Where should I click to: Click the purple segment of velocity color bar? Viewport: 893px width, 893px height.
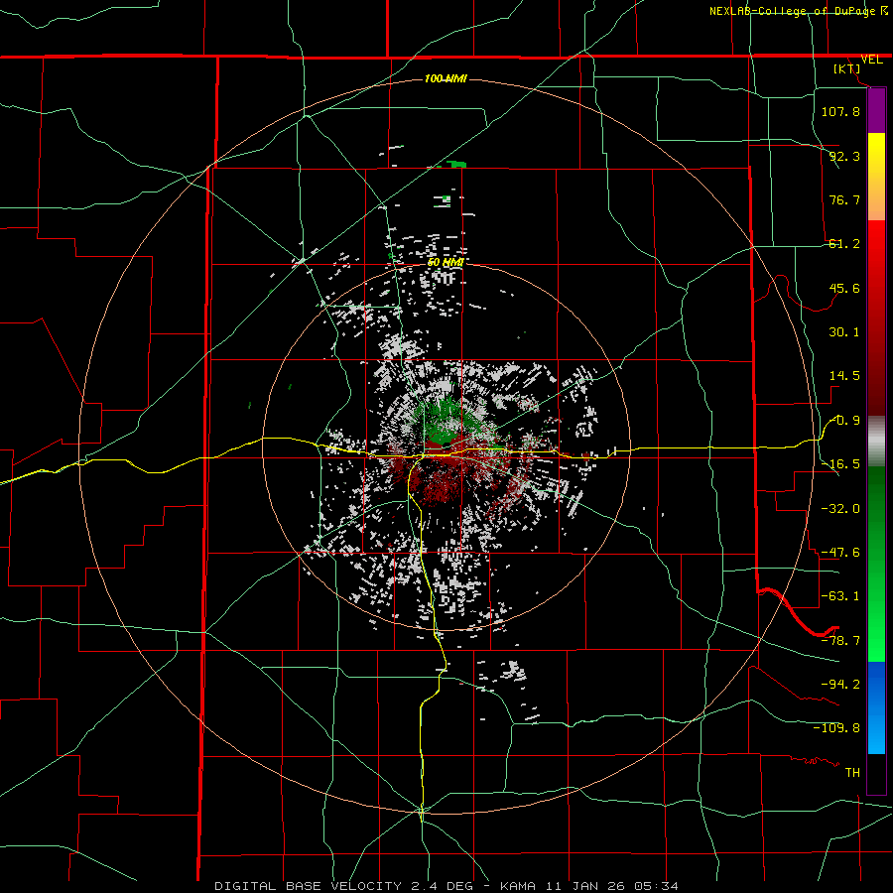[x=876, y=111]
